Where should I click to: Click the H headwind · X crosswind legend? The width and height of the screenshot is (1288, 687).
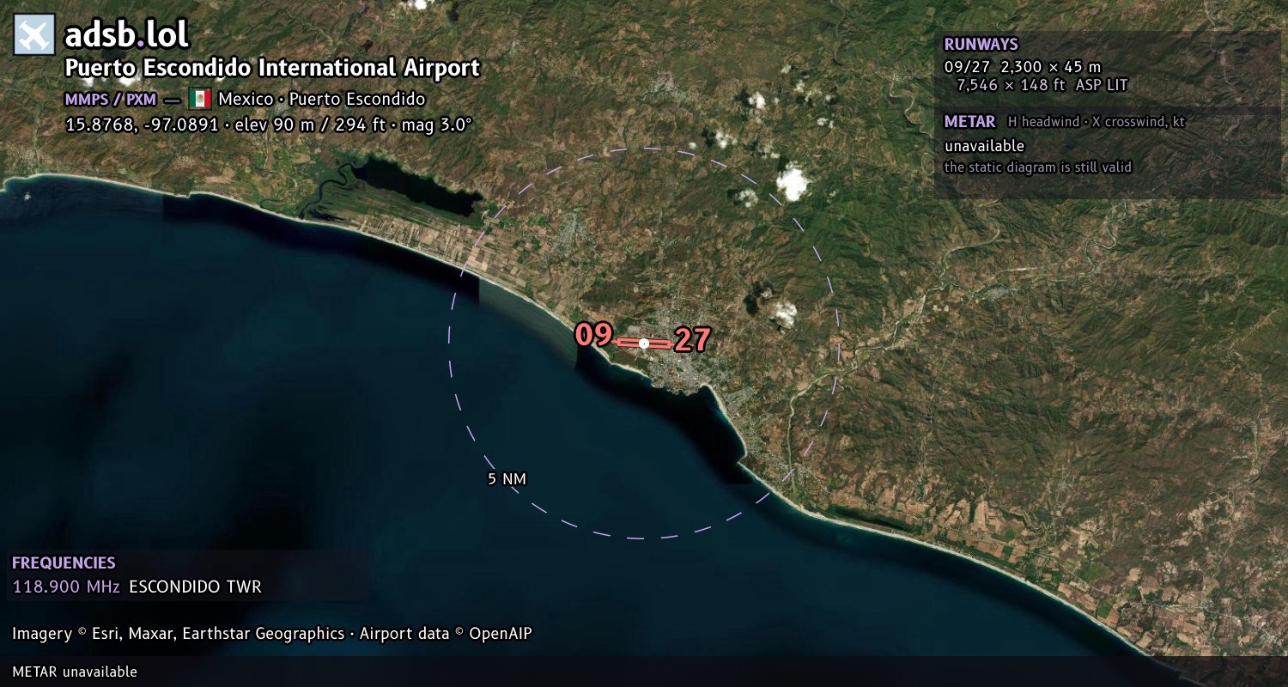(1097, 122)
